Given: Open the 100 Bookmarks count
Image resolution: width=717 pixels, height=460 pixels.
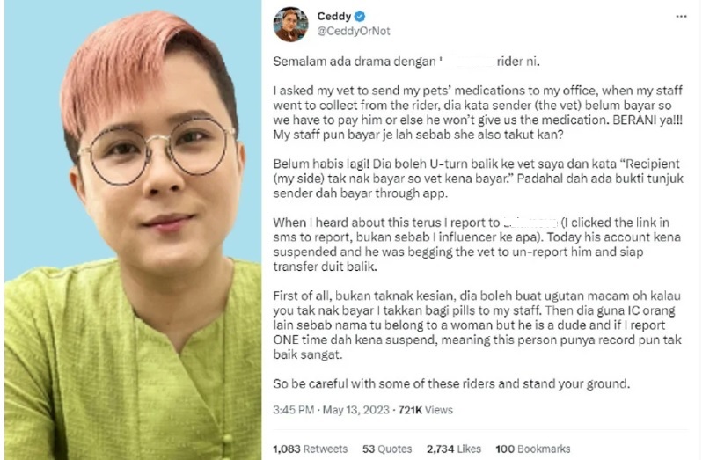Looking at the screenshot, I should point(533,449).
